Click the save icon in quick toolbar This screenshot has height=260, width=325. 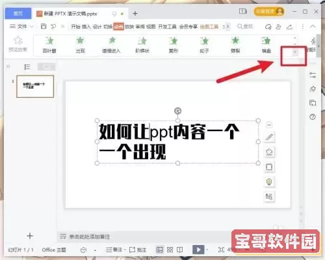(x=44, y=26)
